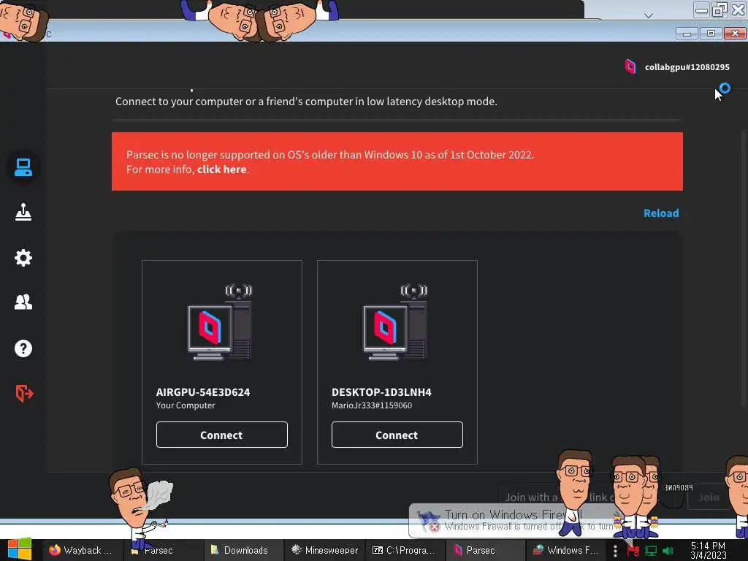
Task: Click into the Join with a link field
Action: pos(590,497)
